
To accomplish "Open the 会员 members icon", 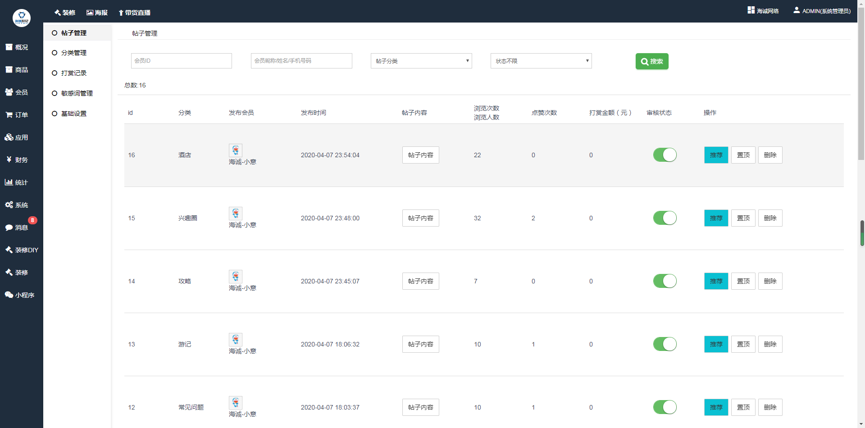I will (x=9, y=92).
